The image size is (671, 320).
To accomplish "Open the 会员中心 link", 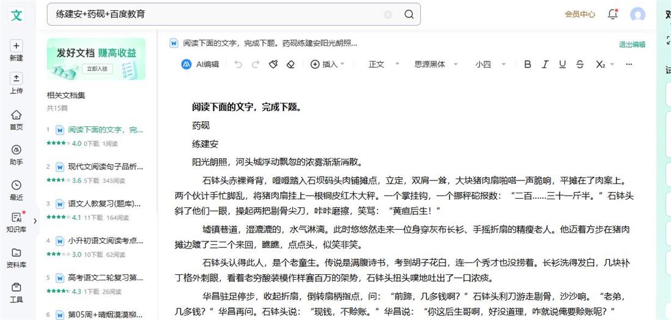I will [580, 14].
